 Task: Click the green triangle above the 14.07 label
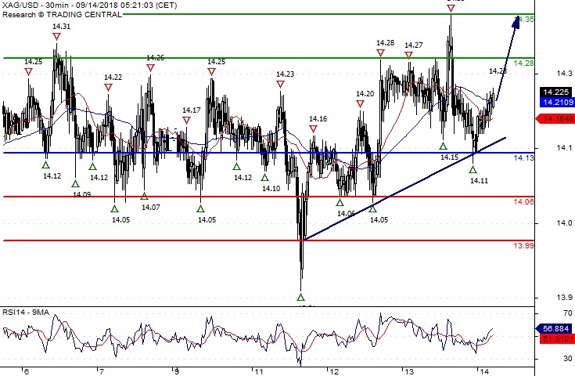coord(144,196)
